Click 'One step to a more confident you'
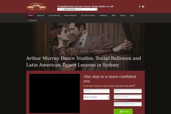 (x=110, y=79)
